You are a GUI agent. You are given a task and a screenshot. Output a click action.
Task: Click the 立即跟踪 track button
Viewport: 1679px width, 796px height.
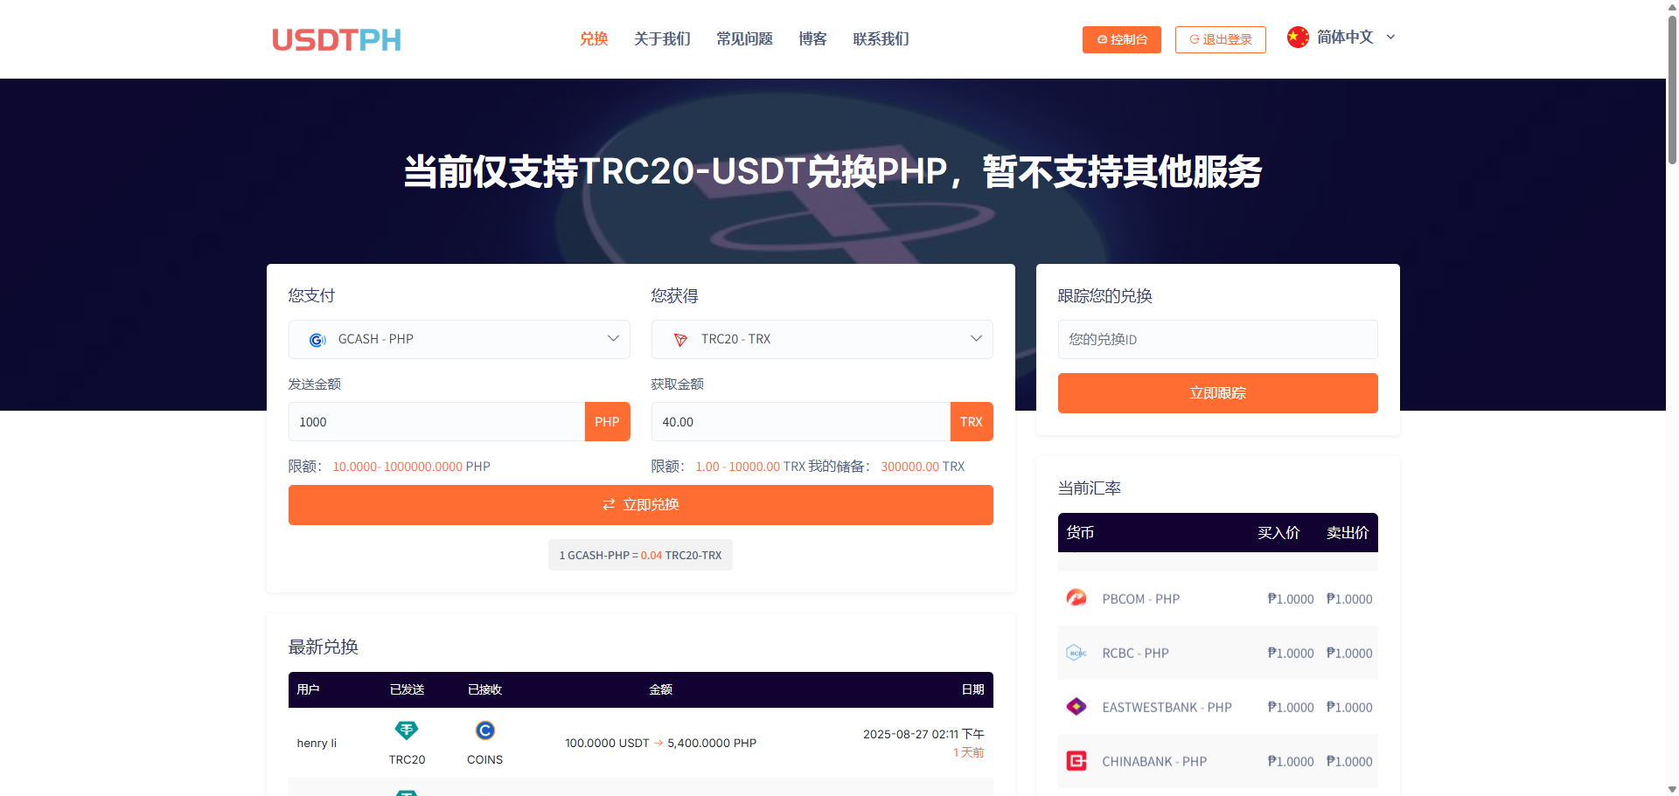[1218, 393]
